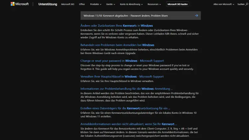Image resolution: width=249 pixels, height=140 pixels.
Task: Click text 'Erfahren Sie, wie Sie einen Kennwortzurücksetzungsdatenträger'
Action: (117, 113)
